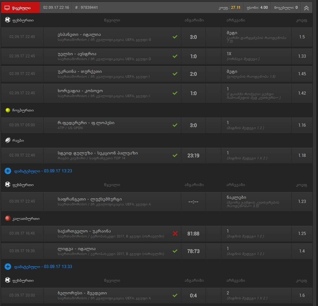This screenshot has width=318, height=306.
Task: Click the 1.4 odds value
Action: click(302, 251)
